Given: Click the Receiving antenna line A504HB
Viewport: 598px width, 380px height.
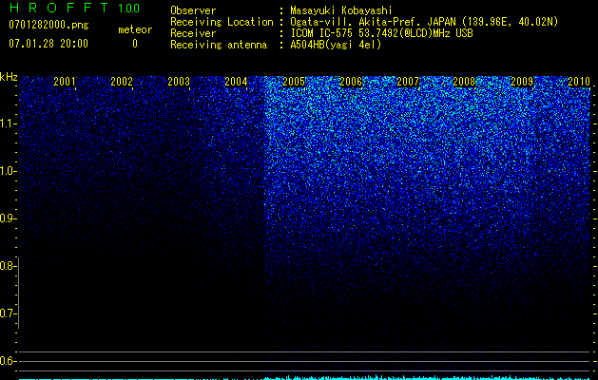Looking at the screenshot, I should pos(276,45).
